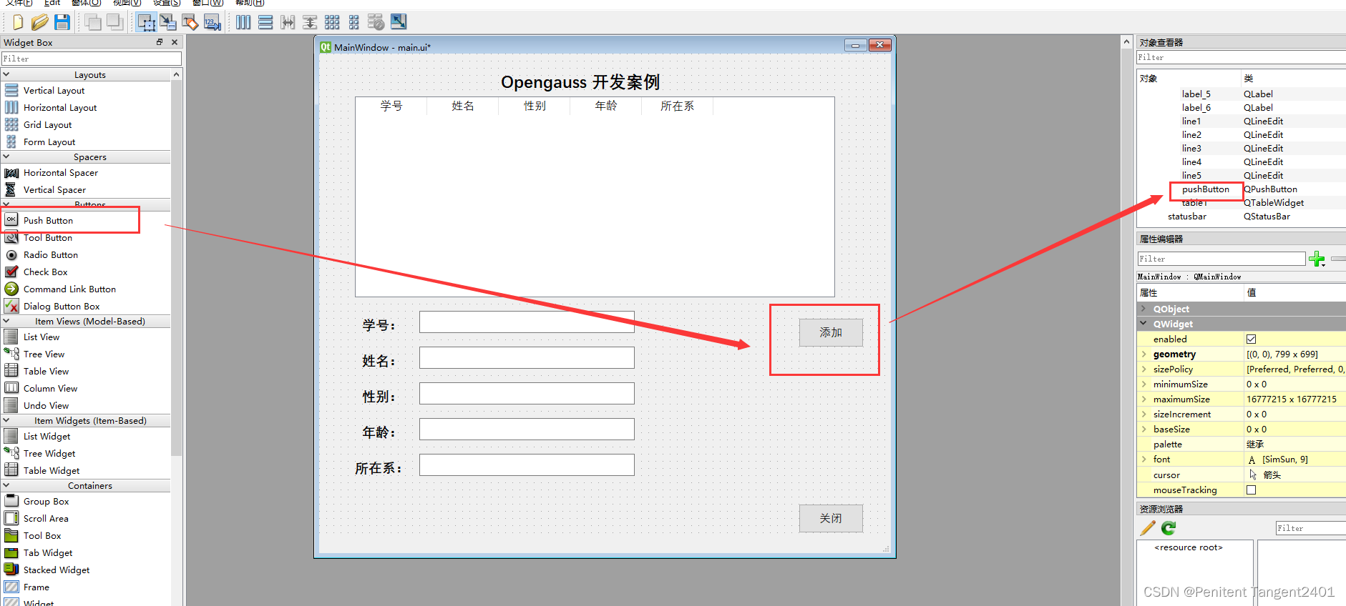Save the form with the floppy disk icon

coord(62,22)
